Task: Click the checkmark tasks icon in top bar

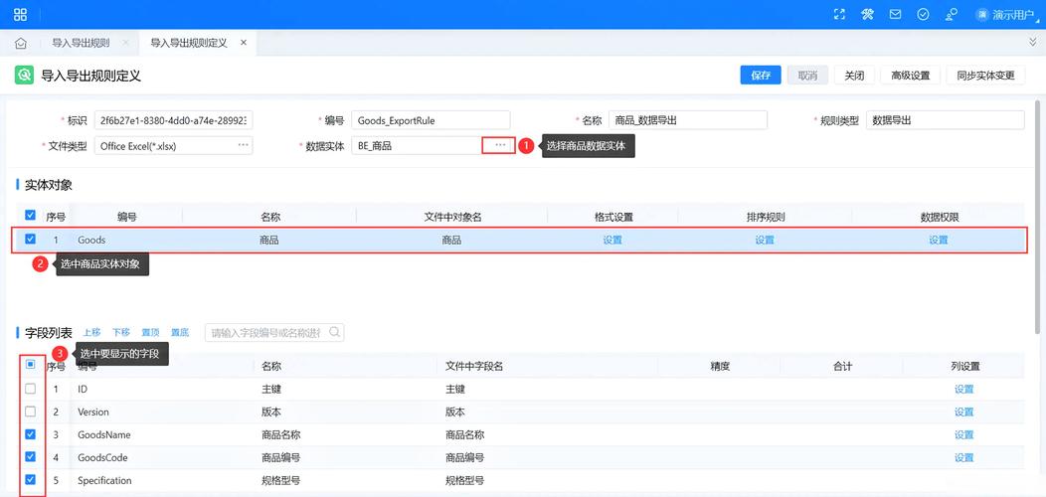Action: click(924, 15)
